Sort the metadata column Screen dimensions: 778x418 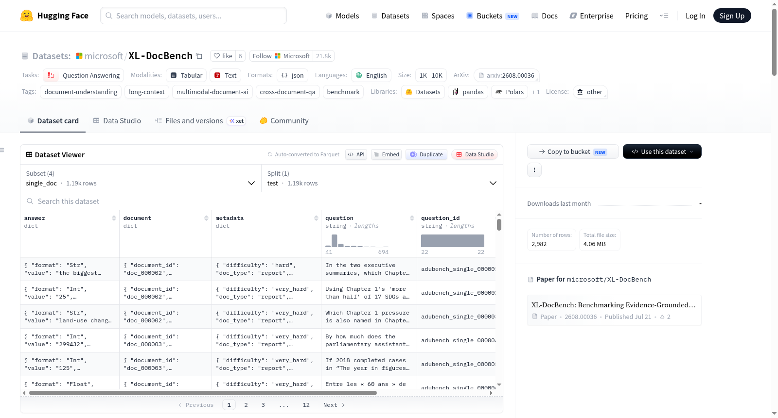pyautogui.click(x=316, y=218)
